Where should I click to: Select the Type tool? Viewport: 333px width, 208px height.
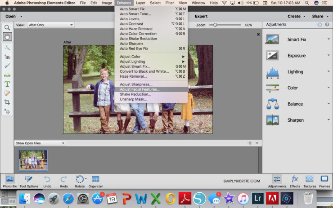pos(7,84)
